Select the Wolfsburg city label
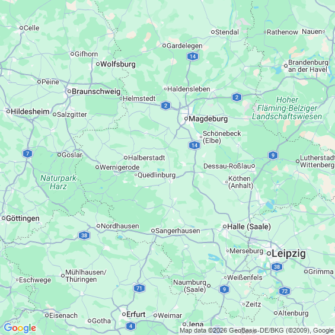Viewport: 335px width, 335px height. click(118, 64)
